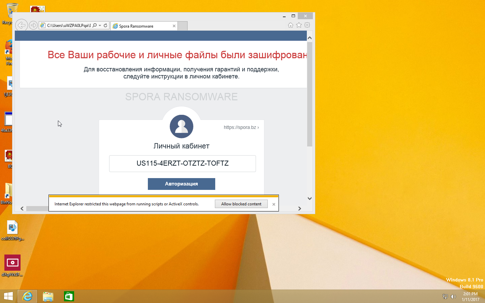The height and width of the screenshot is (303, 485).
Task: Click the Авторизация button
Action: (182, 184)
